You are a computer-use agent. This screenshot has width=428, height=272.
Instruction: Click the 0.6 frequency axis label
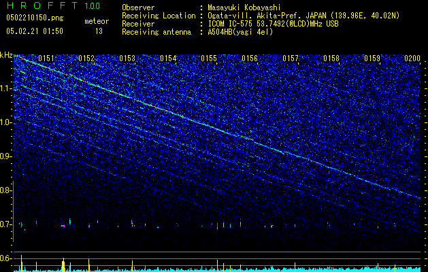(5, 258)
